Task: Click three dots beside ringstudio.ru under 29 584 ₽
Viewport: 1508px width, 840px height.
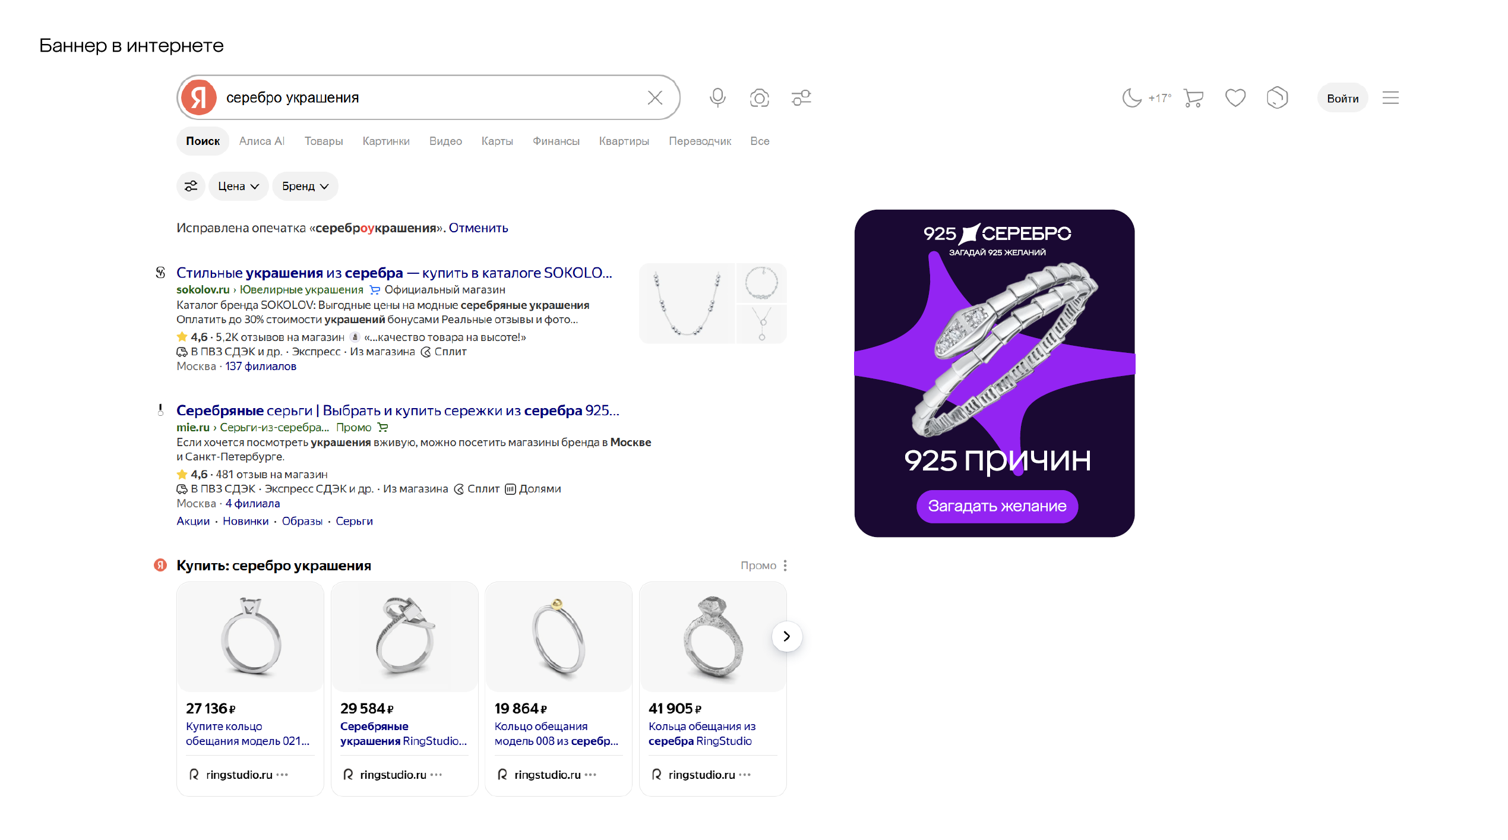Action: tap(436, 775)
